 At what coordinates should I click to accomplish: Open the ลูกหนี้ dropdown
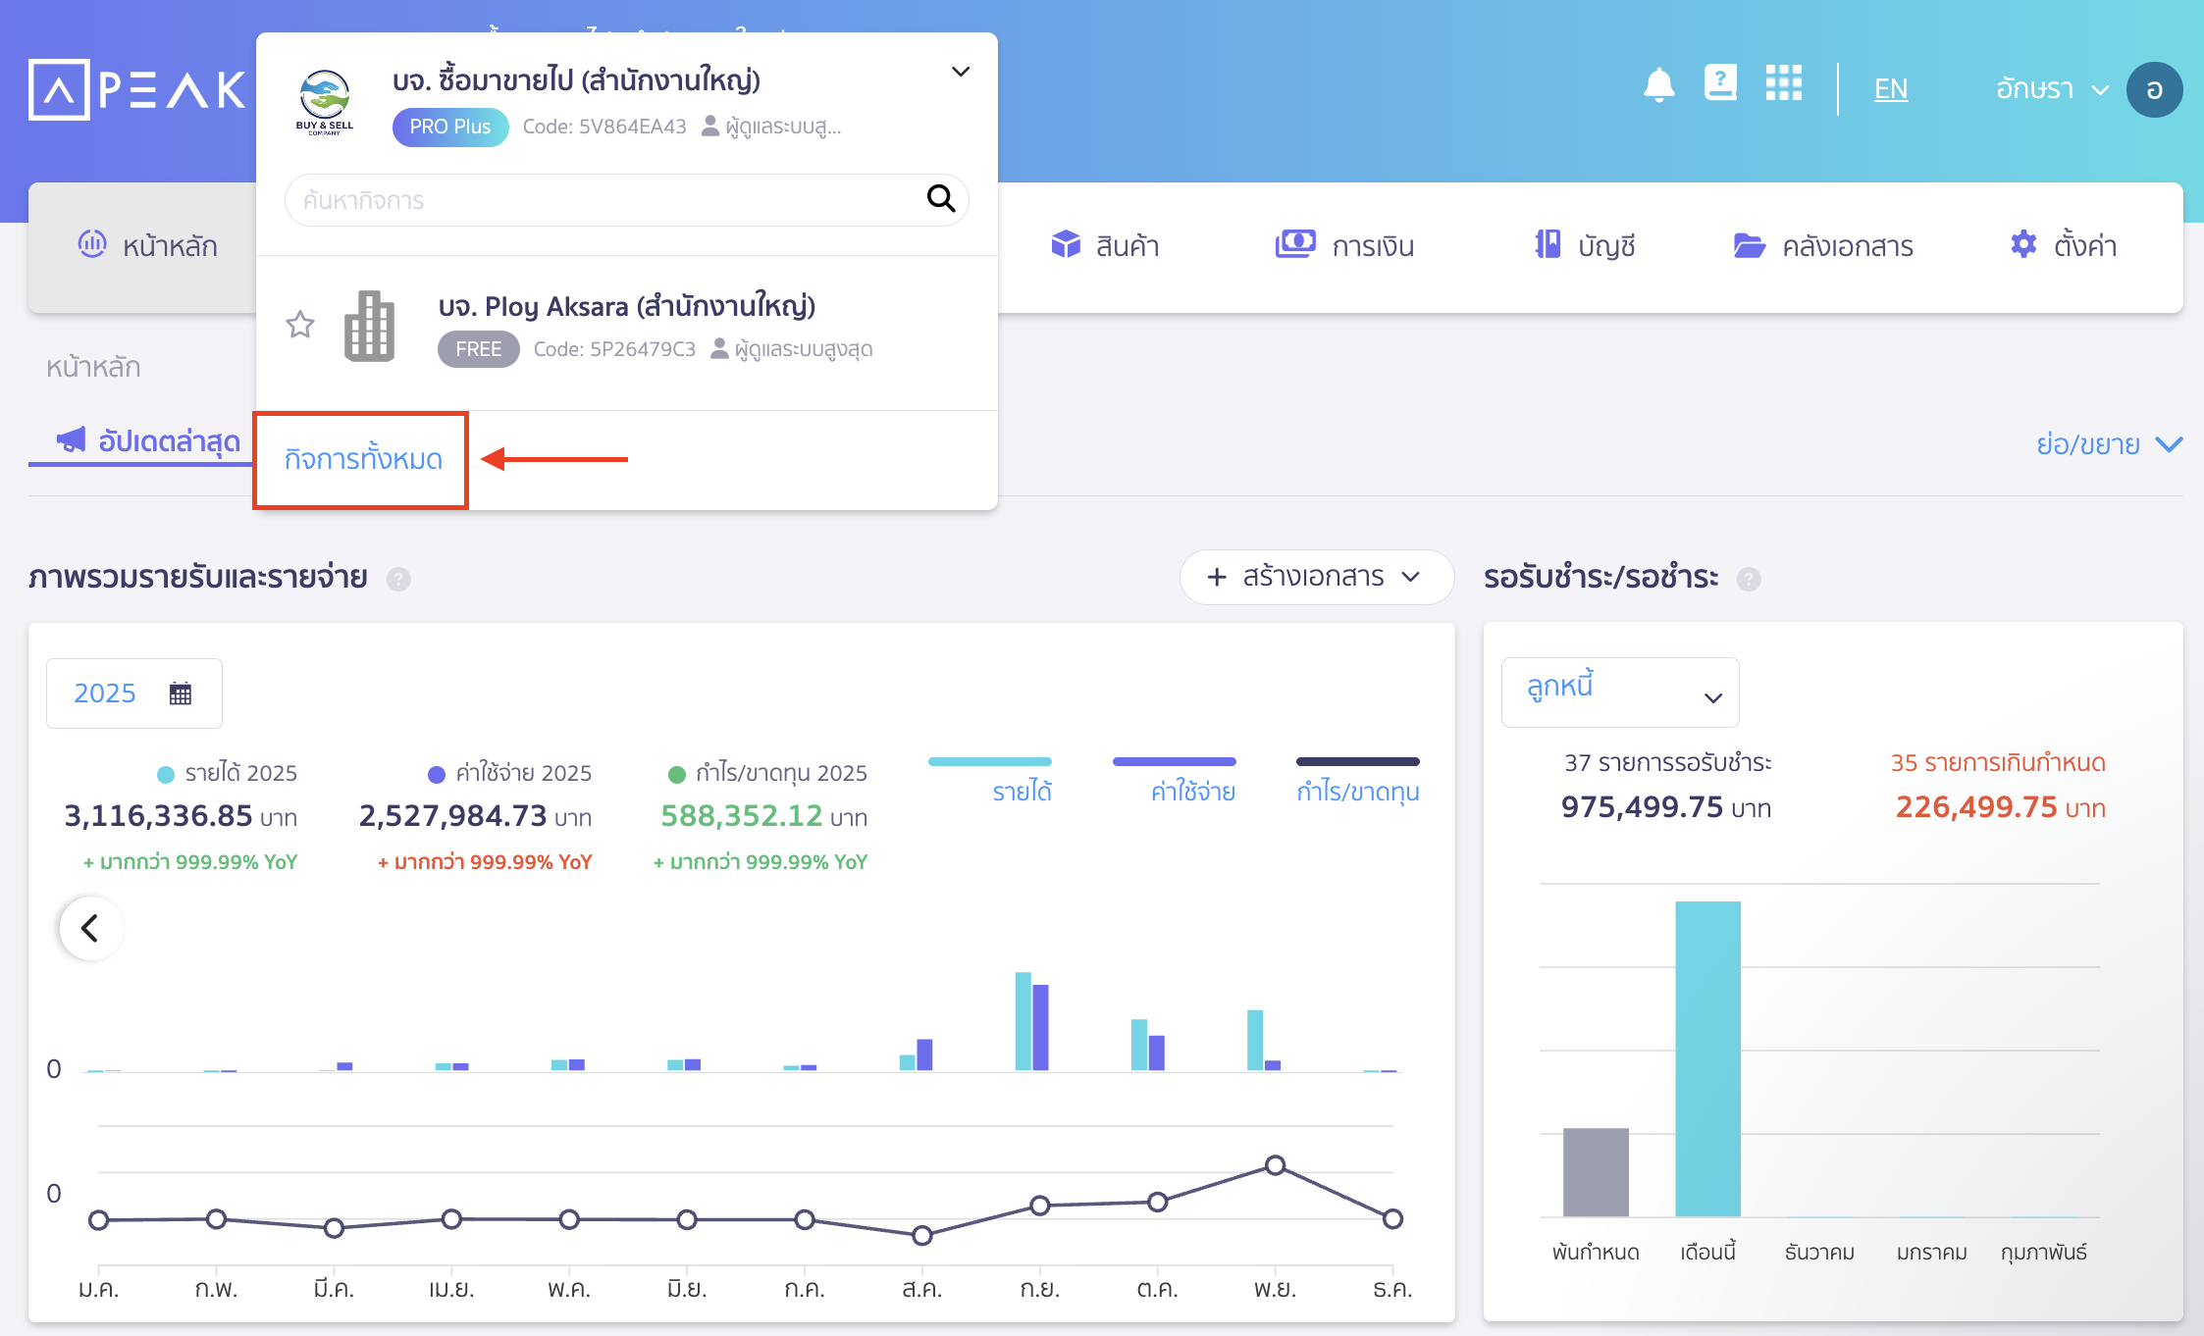1619,692
